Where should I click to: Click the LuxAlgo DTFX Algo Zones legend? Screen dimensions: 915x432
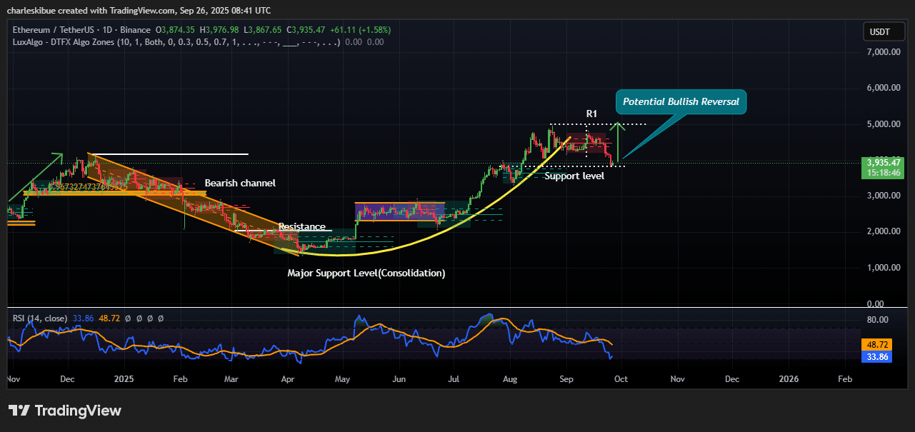[176, 42]
